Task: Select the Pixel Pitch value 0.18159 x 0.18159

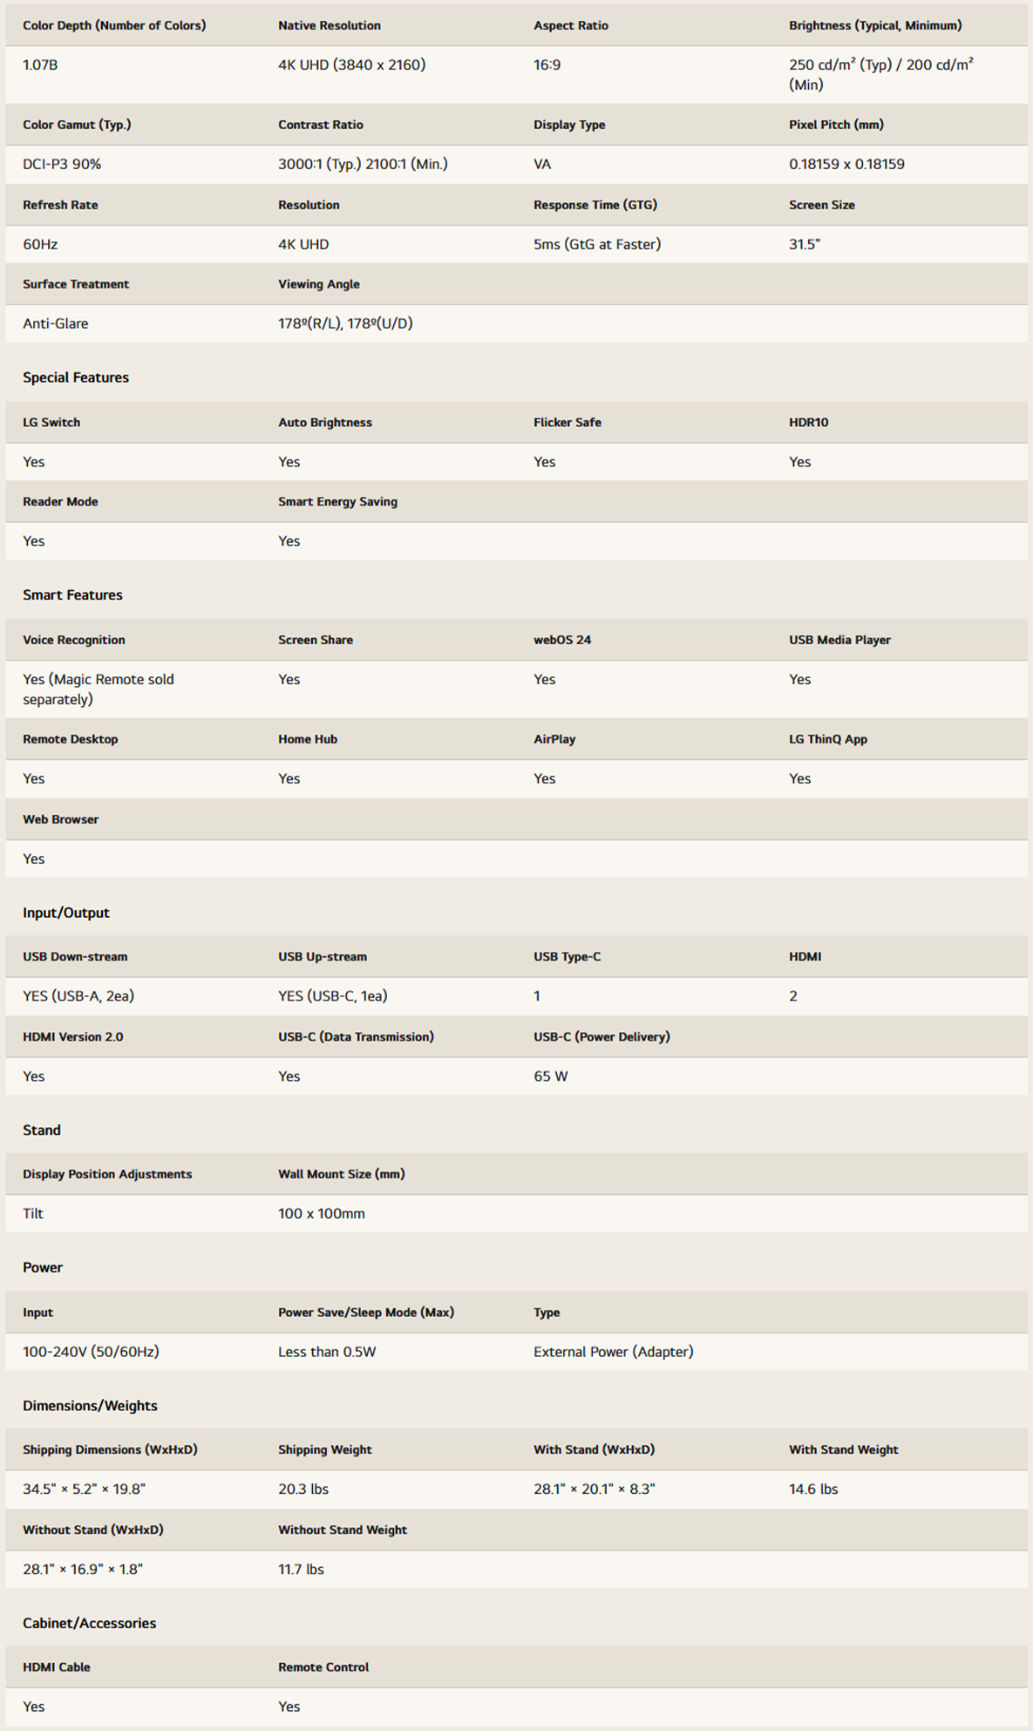Action: coord(846,164)
